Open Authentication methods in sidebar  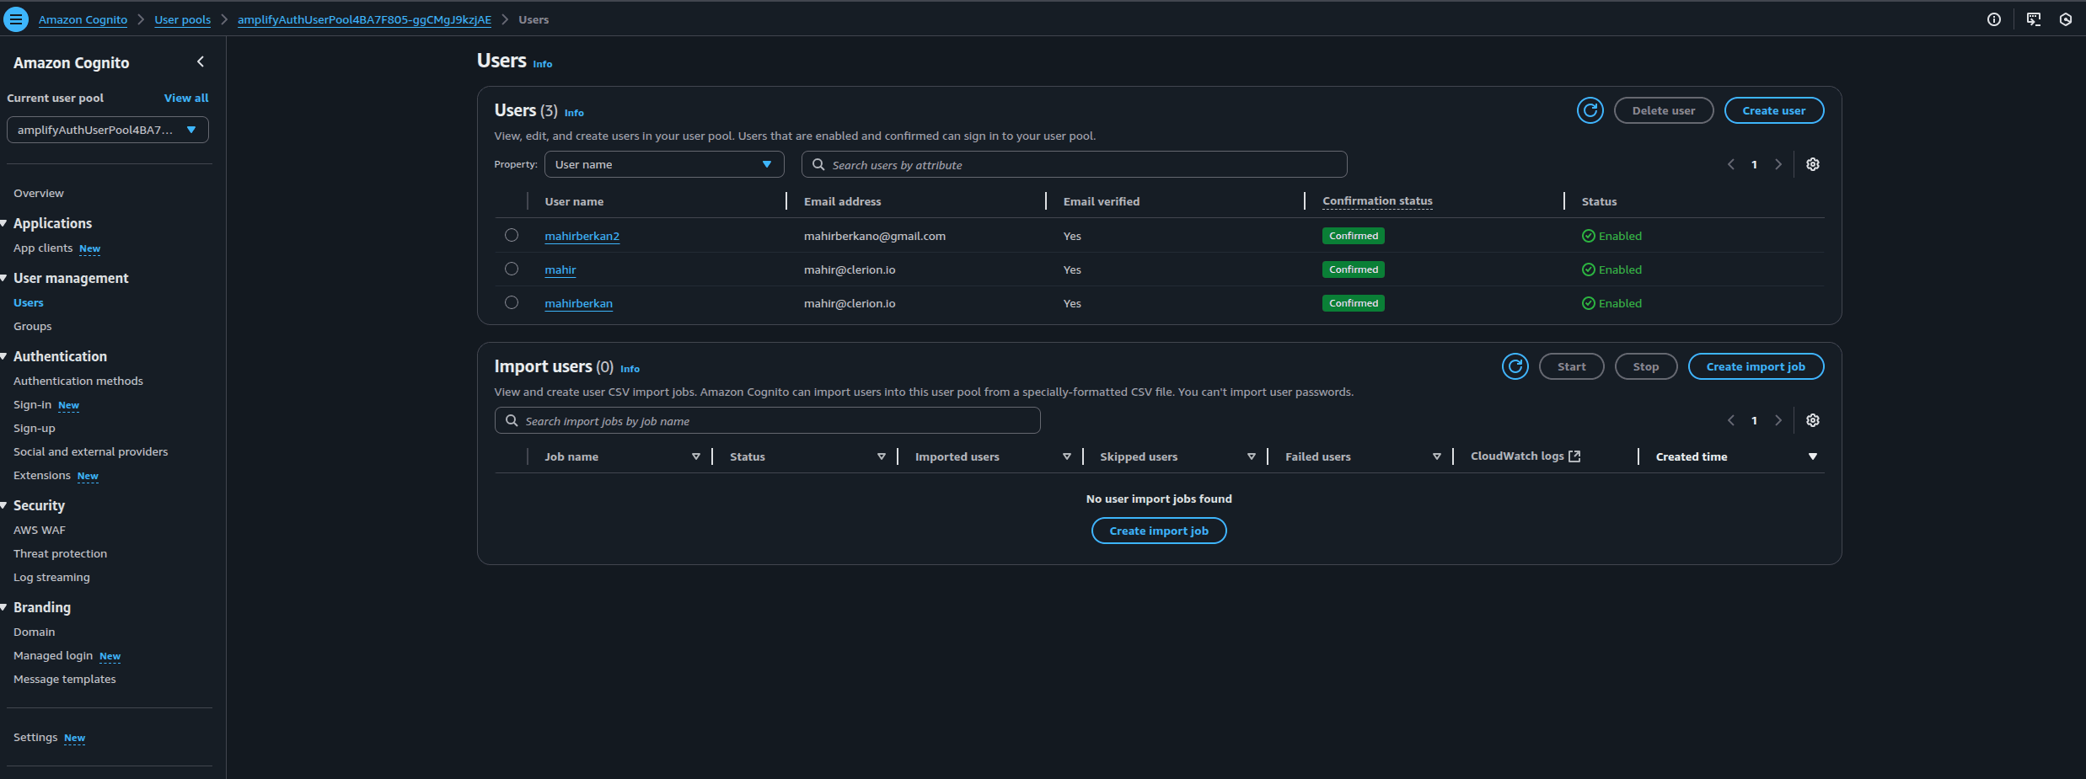pyautogui.click(x=78, y=381)
